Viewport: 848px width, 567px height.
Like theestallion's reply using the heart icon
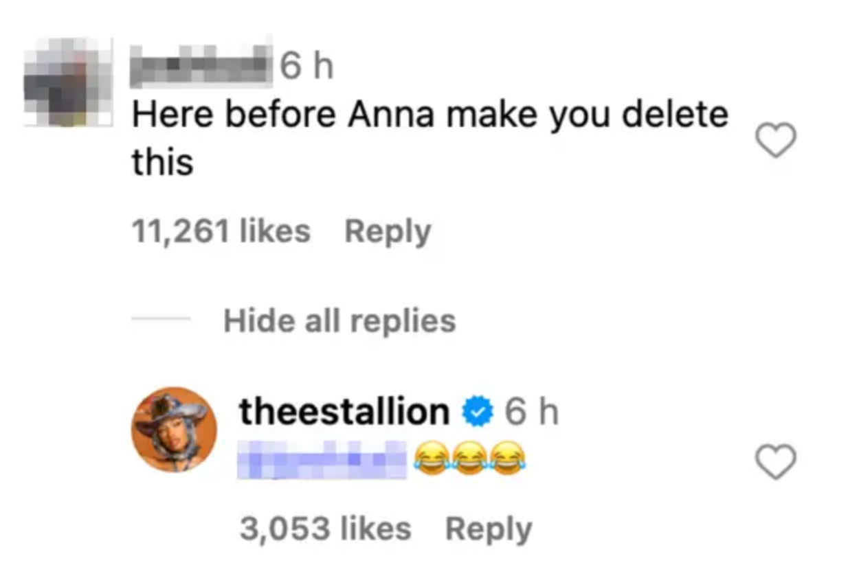775,462
